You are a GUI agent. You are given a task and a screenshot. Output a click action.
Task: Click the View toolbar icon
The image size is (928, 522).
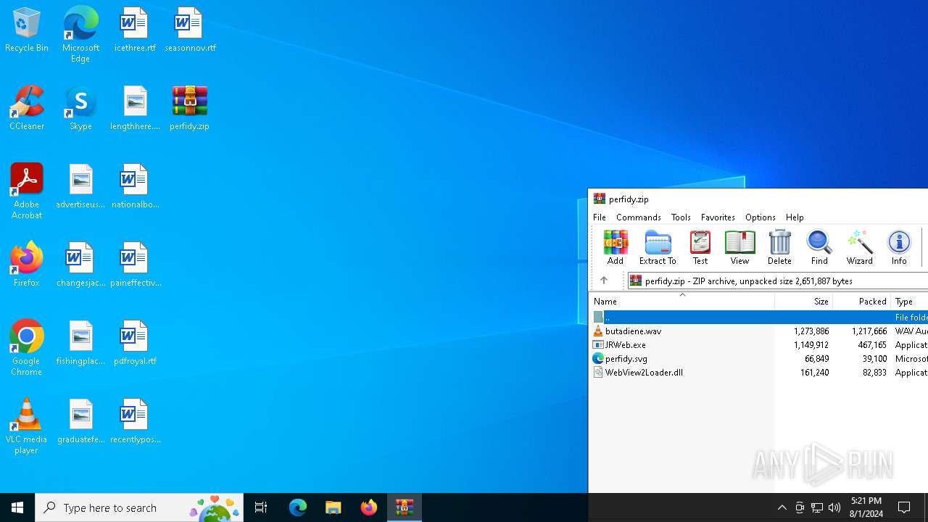tap(739, 247)
